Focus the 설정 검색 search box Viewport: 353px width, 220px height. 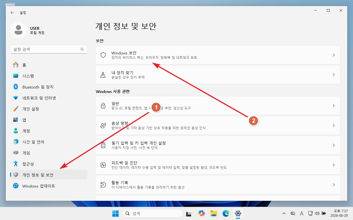[49, 49]
